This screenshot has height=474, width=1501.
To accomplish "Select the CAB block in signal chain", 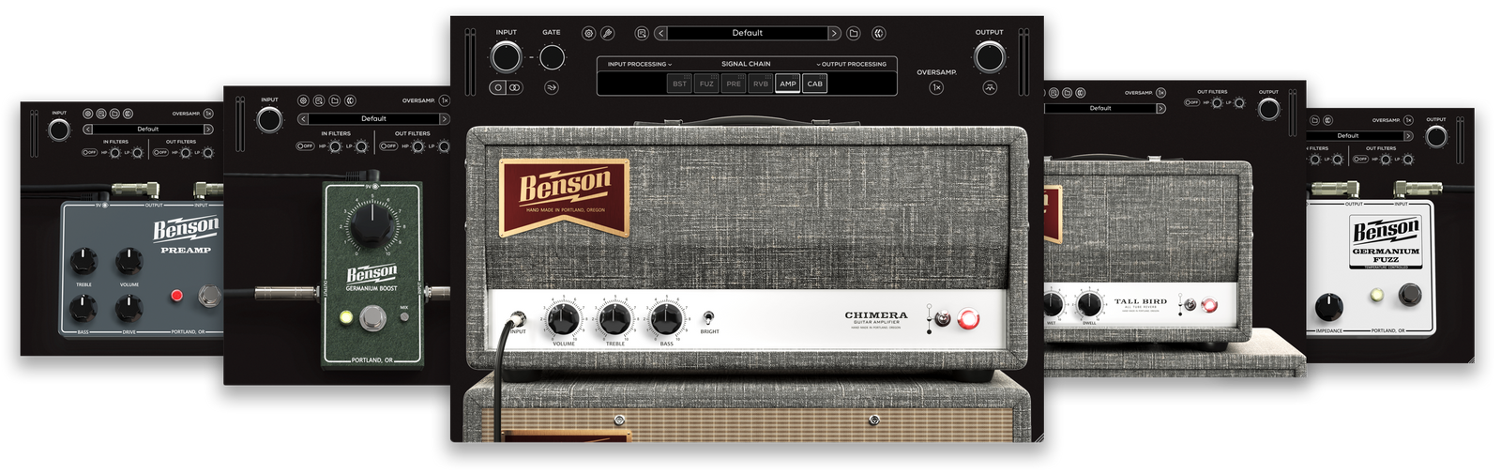I will coord(815,84).
